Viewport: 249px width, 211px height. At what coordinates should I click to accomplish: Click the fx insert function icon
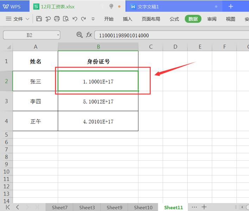point(89,35)
